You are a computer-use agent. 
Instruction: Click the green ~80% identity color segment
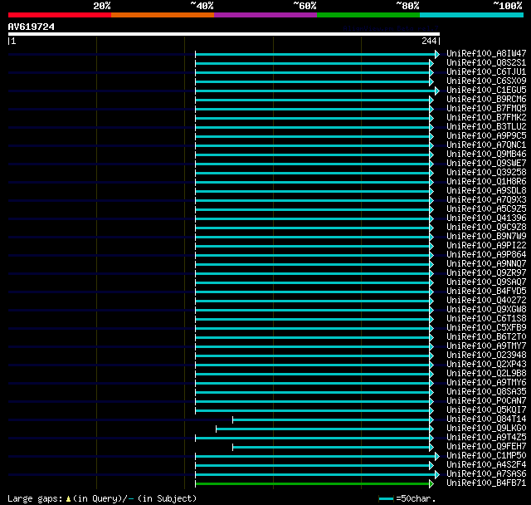pos(368,15)
